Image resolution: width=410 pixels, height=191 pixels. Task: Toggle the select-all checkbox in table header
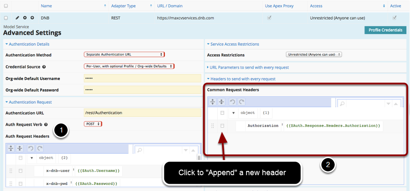coord(6,6)
